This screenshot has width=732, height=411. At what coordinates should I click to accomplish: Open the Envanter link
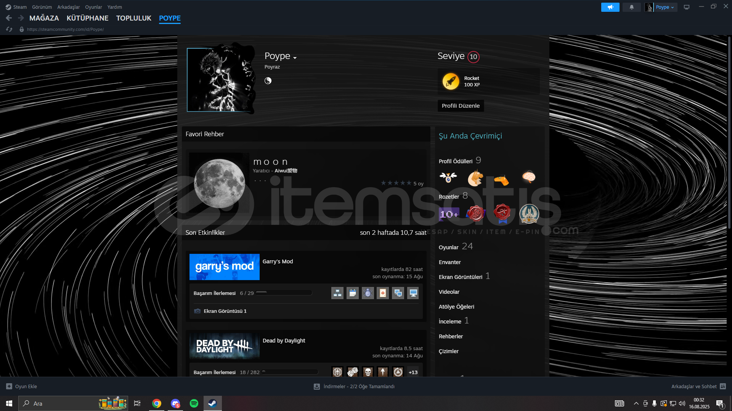449,262
